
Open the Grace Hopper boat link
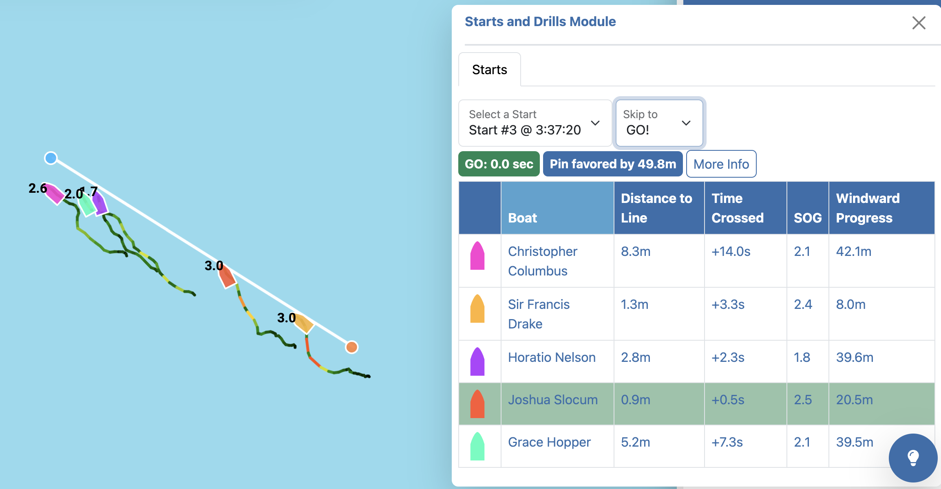(x=549, y=442)
